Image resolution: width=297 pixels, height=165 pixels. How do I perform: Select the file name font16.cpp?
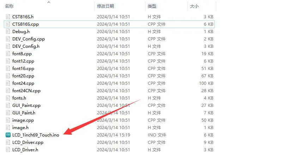tap(23, 68)
